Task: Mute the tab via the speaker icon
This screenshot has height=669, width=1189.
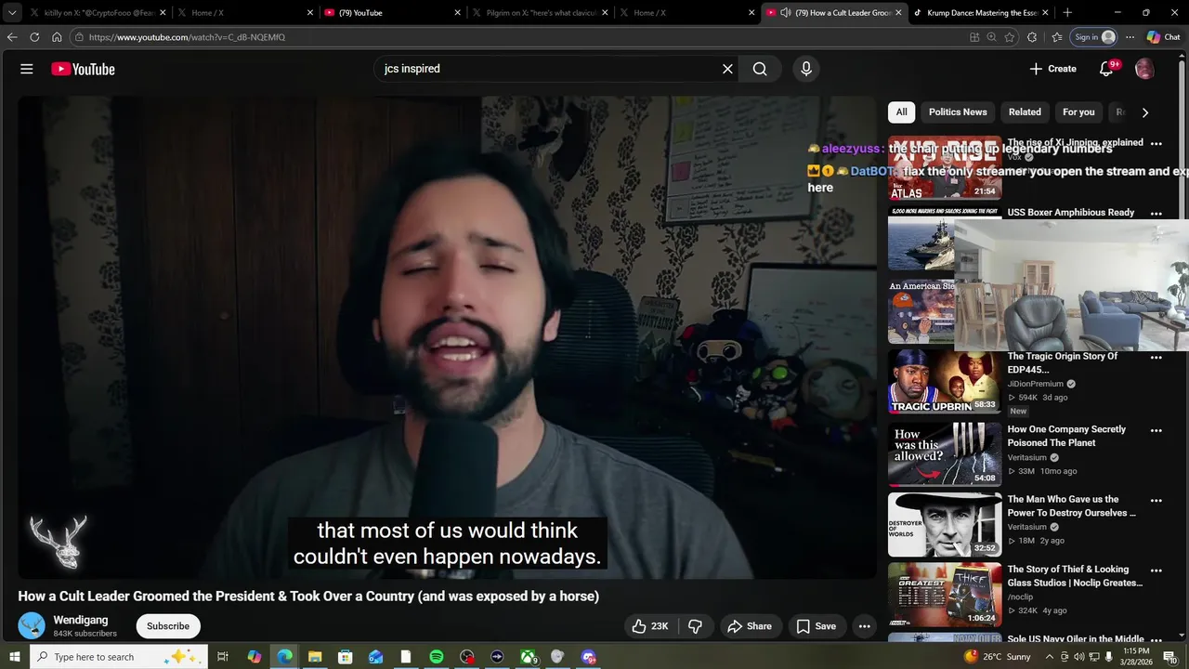Action: point(785,13)
